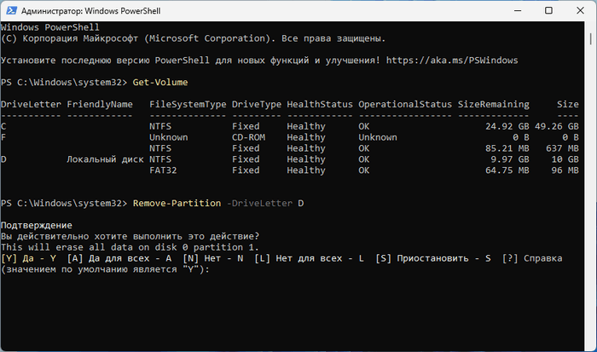Click the FileSystemType column header
Screen dimensions: 597x352
click(x=188, y=104)
